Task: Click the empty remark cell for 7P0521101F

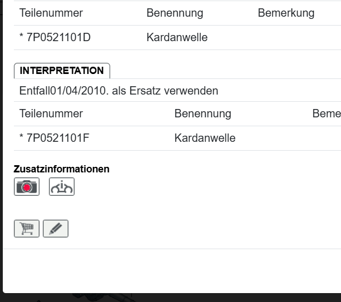Action: coord(325,138)
